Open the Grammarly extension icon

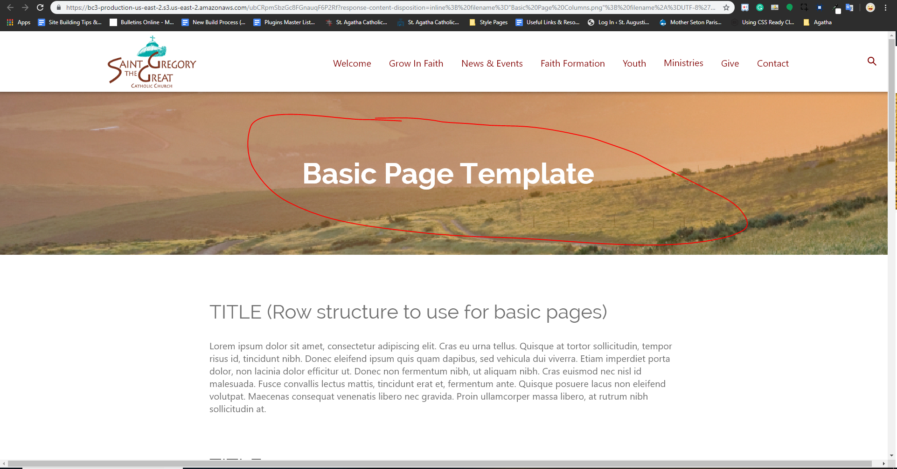pyautogui.click(x=760, y=7)
